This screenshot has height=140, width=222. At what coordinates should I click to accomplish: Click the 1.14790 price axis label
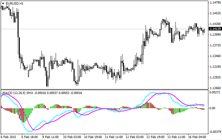(214, 3)
